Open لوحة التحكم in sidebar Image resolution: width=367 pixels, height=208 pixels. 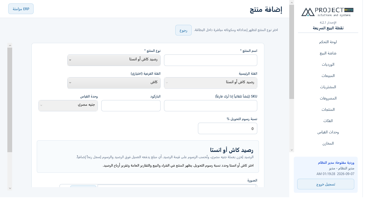[x=328, y=42]
